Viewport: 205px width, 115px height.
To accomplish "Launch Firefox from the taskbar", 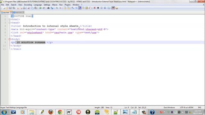I will pos(51,112).
